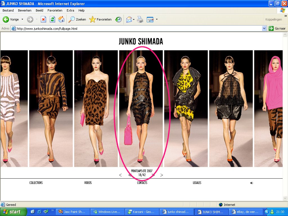Viewport: 288px width, 216px height.
Task: Launch the green messenger quick launch icon
Action: tap(46, 212)
